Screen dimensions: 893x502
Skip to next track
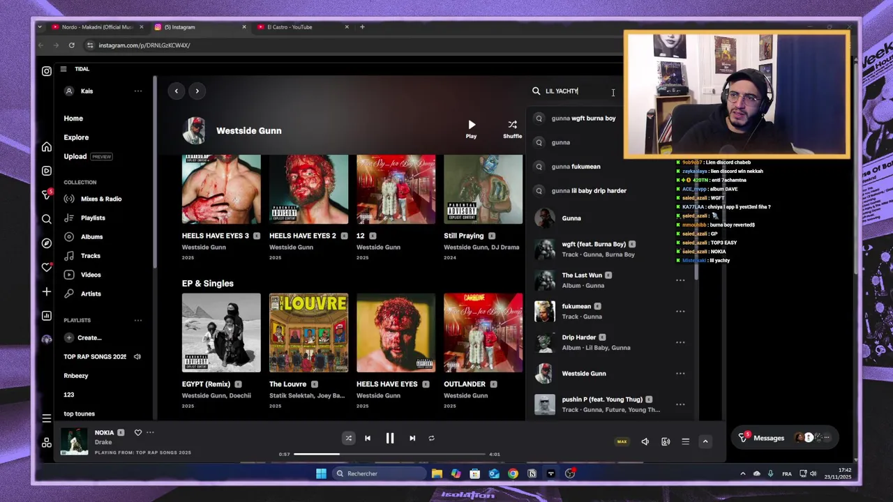tap(412, 438)
